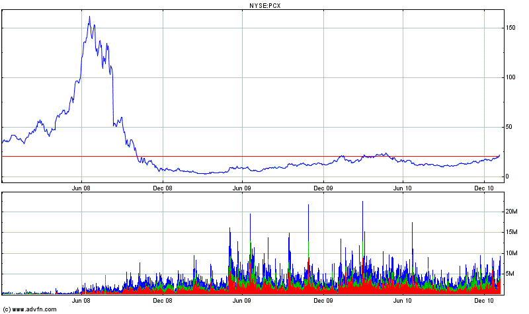Click the price peak near 160

tap(89, 18)
